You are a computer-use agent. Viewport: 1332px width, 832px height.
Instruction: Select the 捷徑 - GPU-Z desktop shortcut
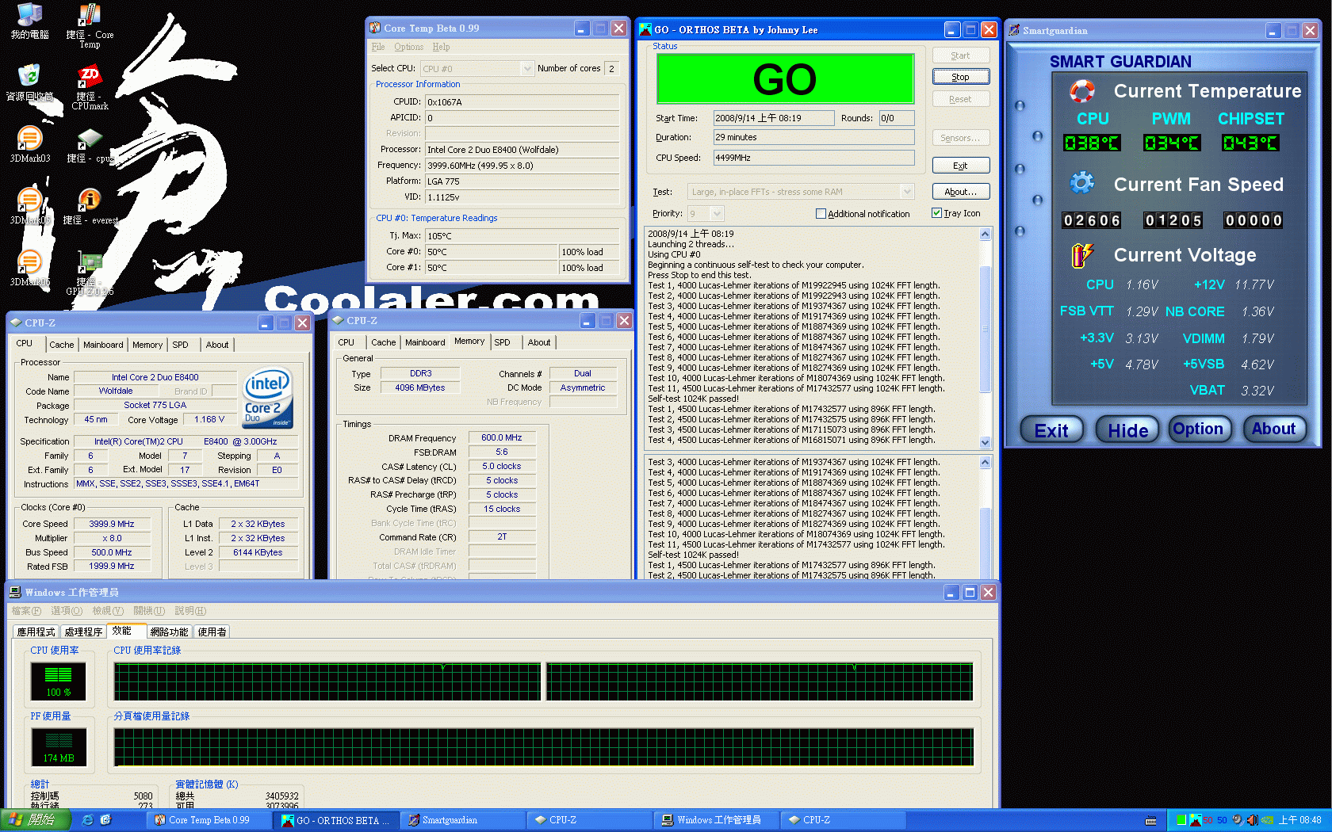pyautogui.click(x=90, y=273)
